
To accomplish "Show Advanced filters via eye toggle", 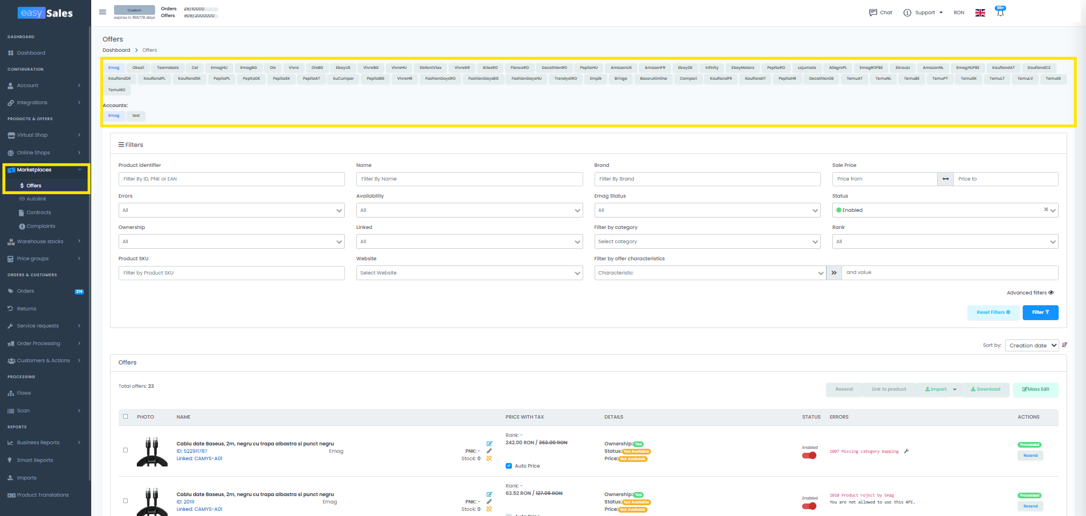I will (x=1051, y=293).
